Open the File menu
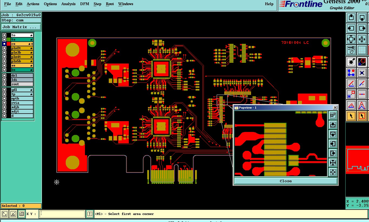This screenshot has height=222, width=369. pyautogui.click(x=8, y=4)
